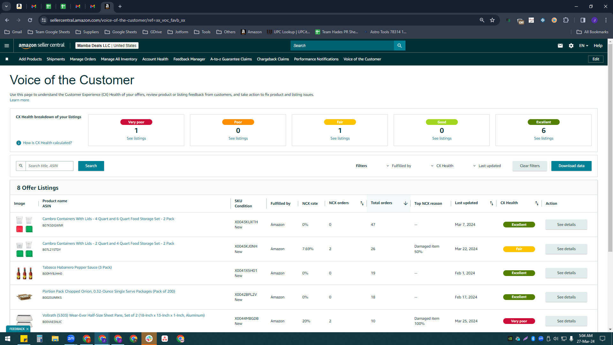Open Account Health page

pyautogui.click(x=155, y=59)
